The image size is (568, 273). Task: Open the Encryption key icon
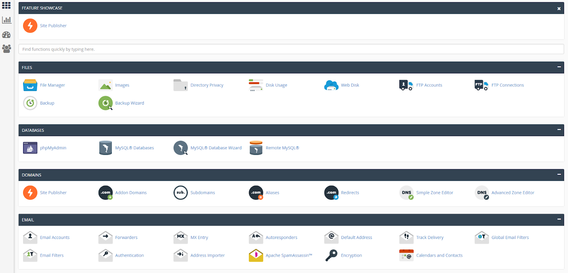331,255
